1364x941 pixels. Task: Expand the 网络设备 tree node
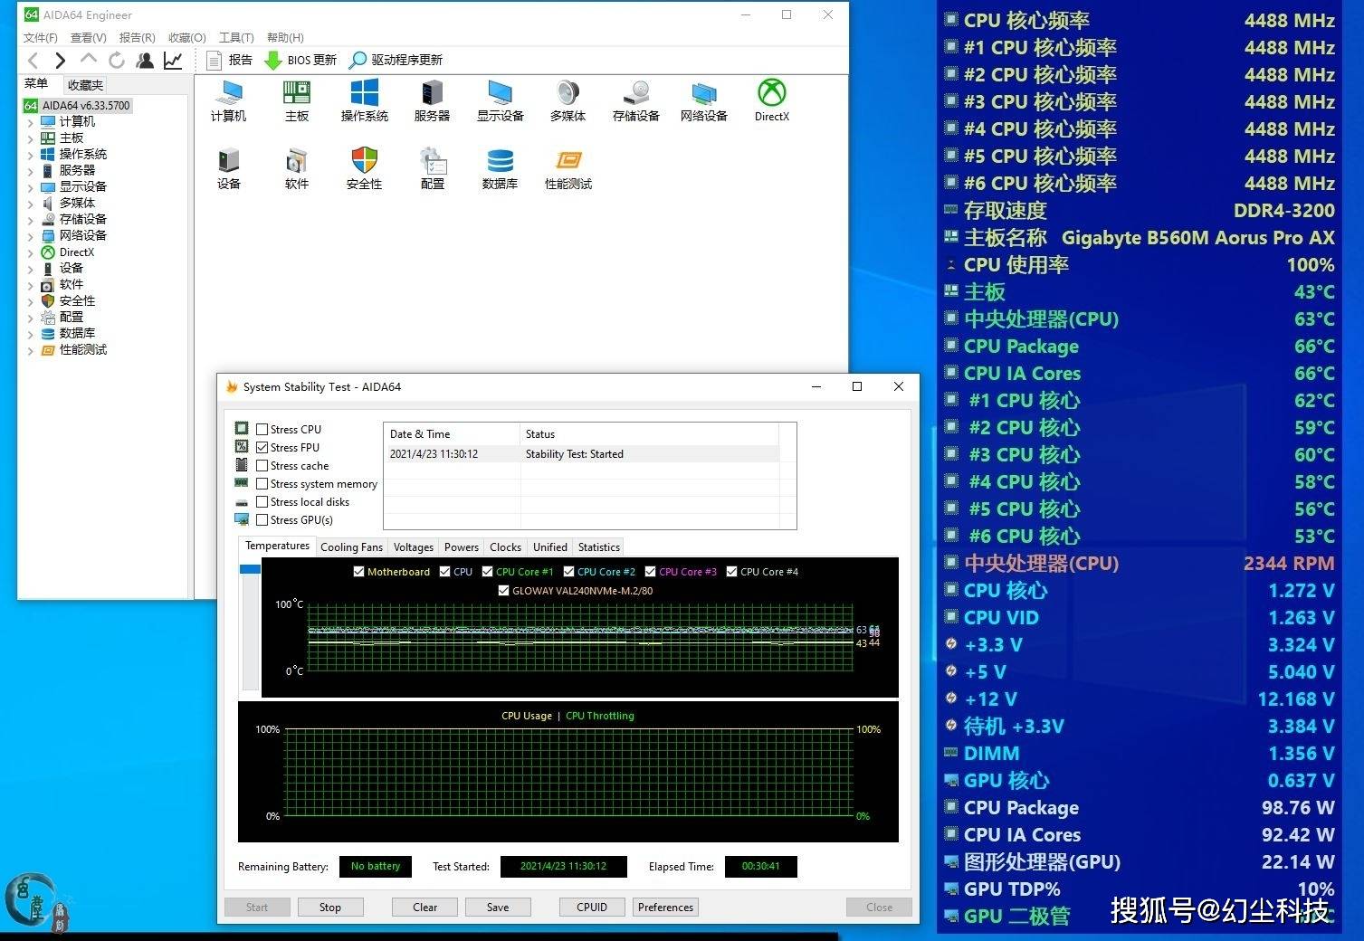pyautogui.click(x=31, y=236)
